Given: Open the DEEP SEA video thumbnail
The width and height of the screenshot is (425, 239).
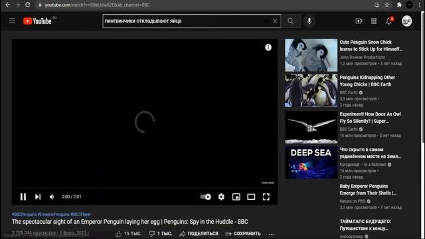Looking at the screenshot, I should 311,163.
